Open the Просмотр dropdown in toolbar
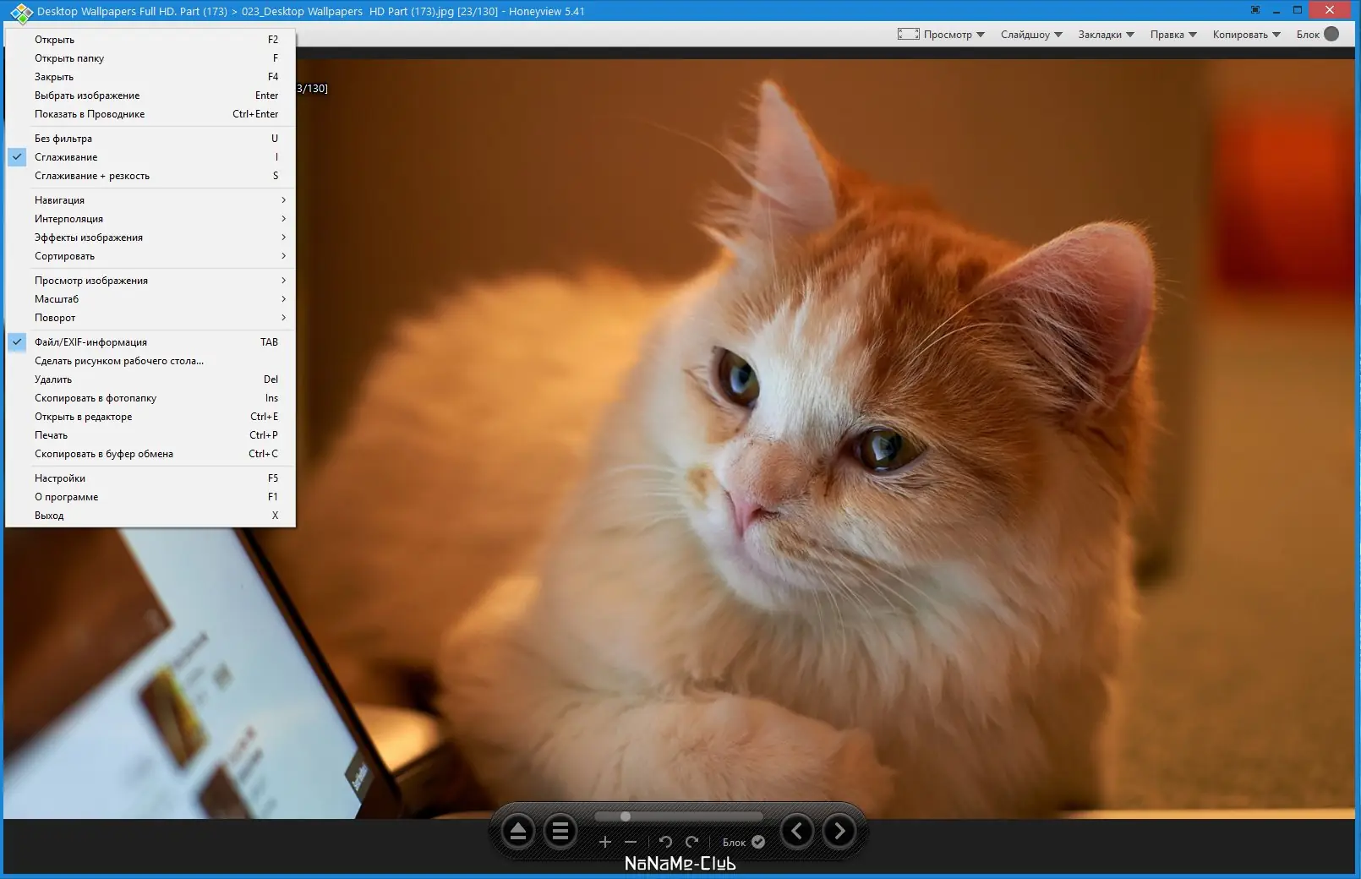Viewport: 1361px width, 879px height. (954, 35)
